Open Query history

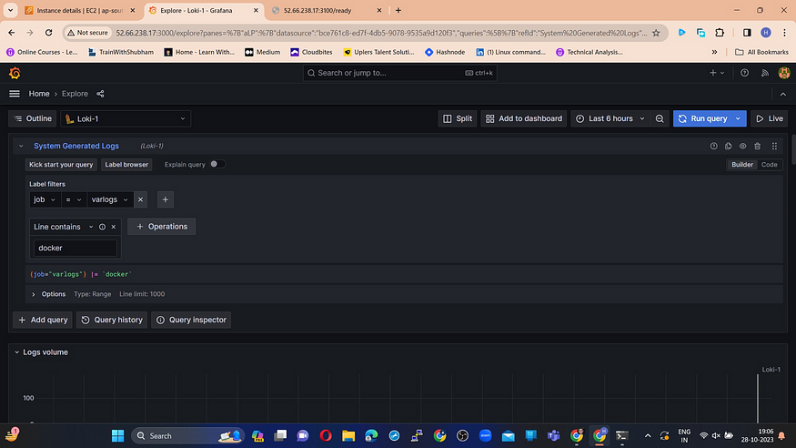pos(112,320)
